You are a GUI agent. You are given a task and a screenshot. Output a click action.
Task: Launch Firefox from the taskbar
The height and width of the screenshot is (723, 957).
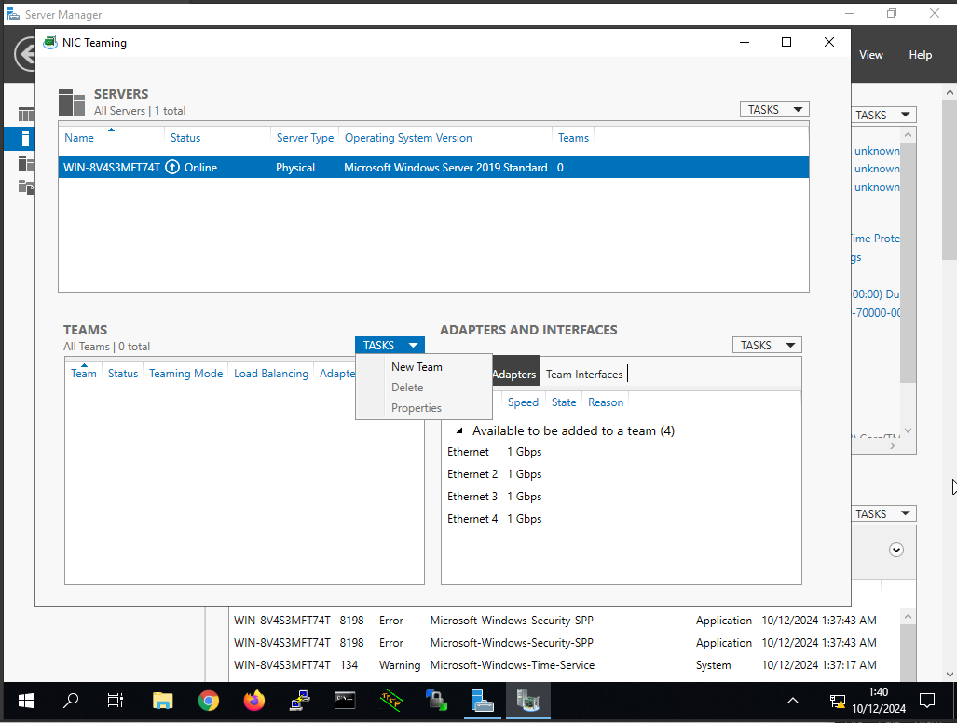coord(253,701)
